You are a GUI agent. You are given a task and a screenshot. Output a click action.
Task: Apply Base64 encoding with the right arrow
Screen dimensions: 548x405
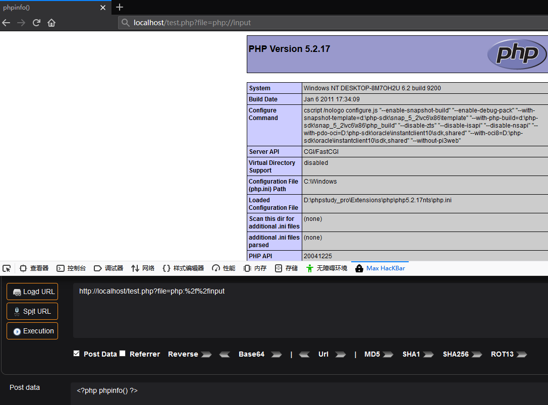277,355
